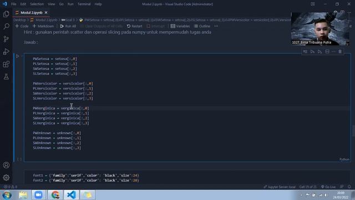Click line SLVersicolor = versicolor[:,3]
The image size is (355, 200).
[63, 98]
